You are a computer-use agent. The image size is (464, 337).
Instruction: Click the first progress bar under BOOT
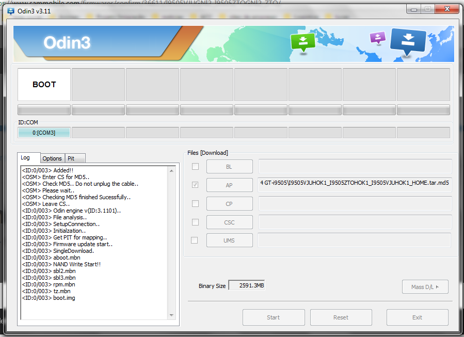tap(44, 110)
